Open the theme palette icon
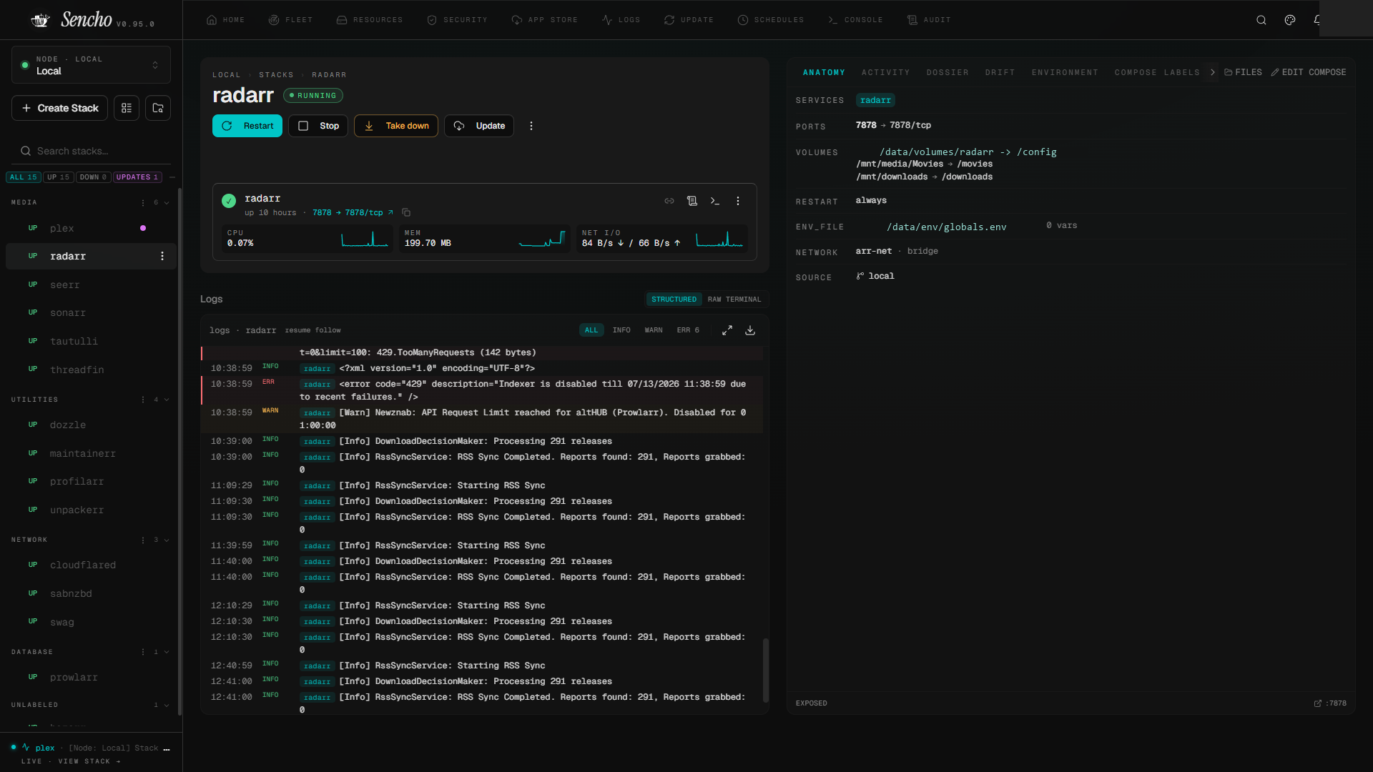The width and height of the screenshot is (1373, 772). [1290, 20]
